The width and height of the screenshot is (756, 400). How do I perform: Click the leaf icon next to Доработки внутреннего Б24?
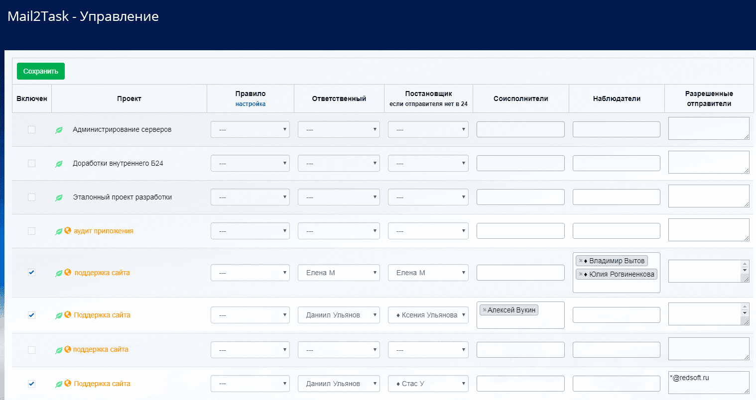(59, 164)
